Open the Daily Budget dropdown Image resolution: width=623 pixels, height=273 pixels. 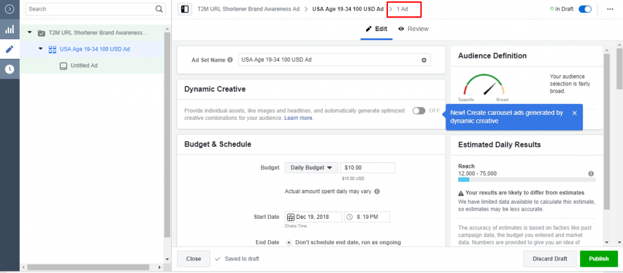tap(311, 168)
